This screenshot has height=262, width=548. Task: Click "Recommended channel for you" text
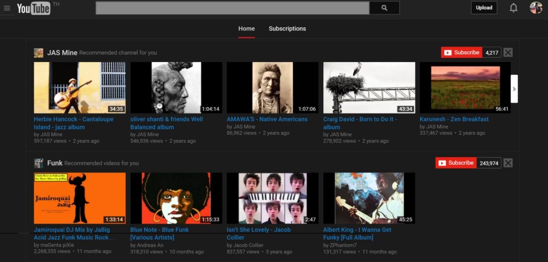[x=118, y=53]
